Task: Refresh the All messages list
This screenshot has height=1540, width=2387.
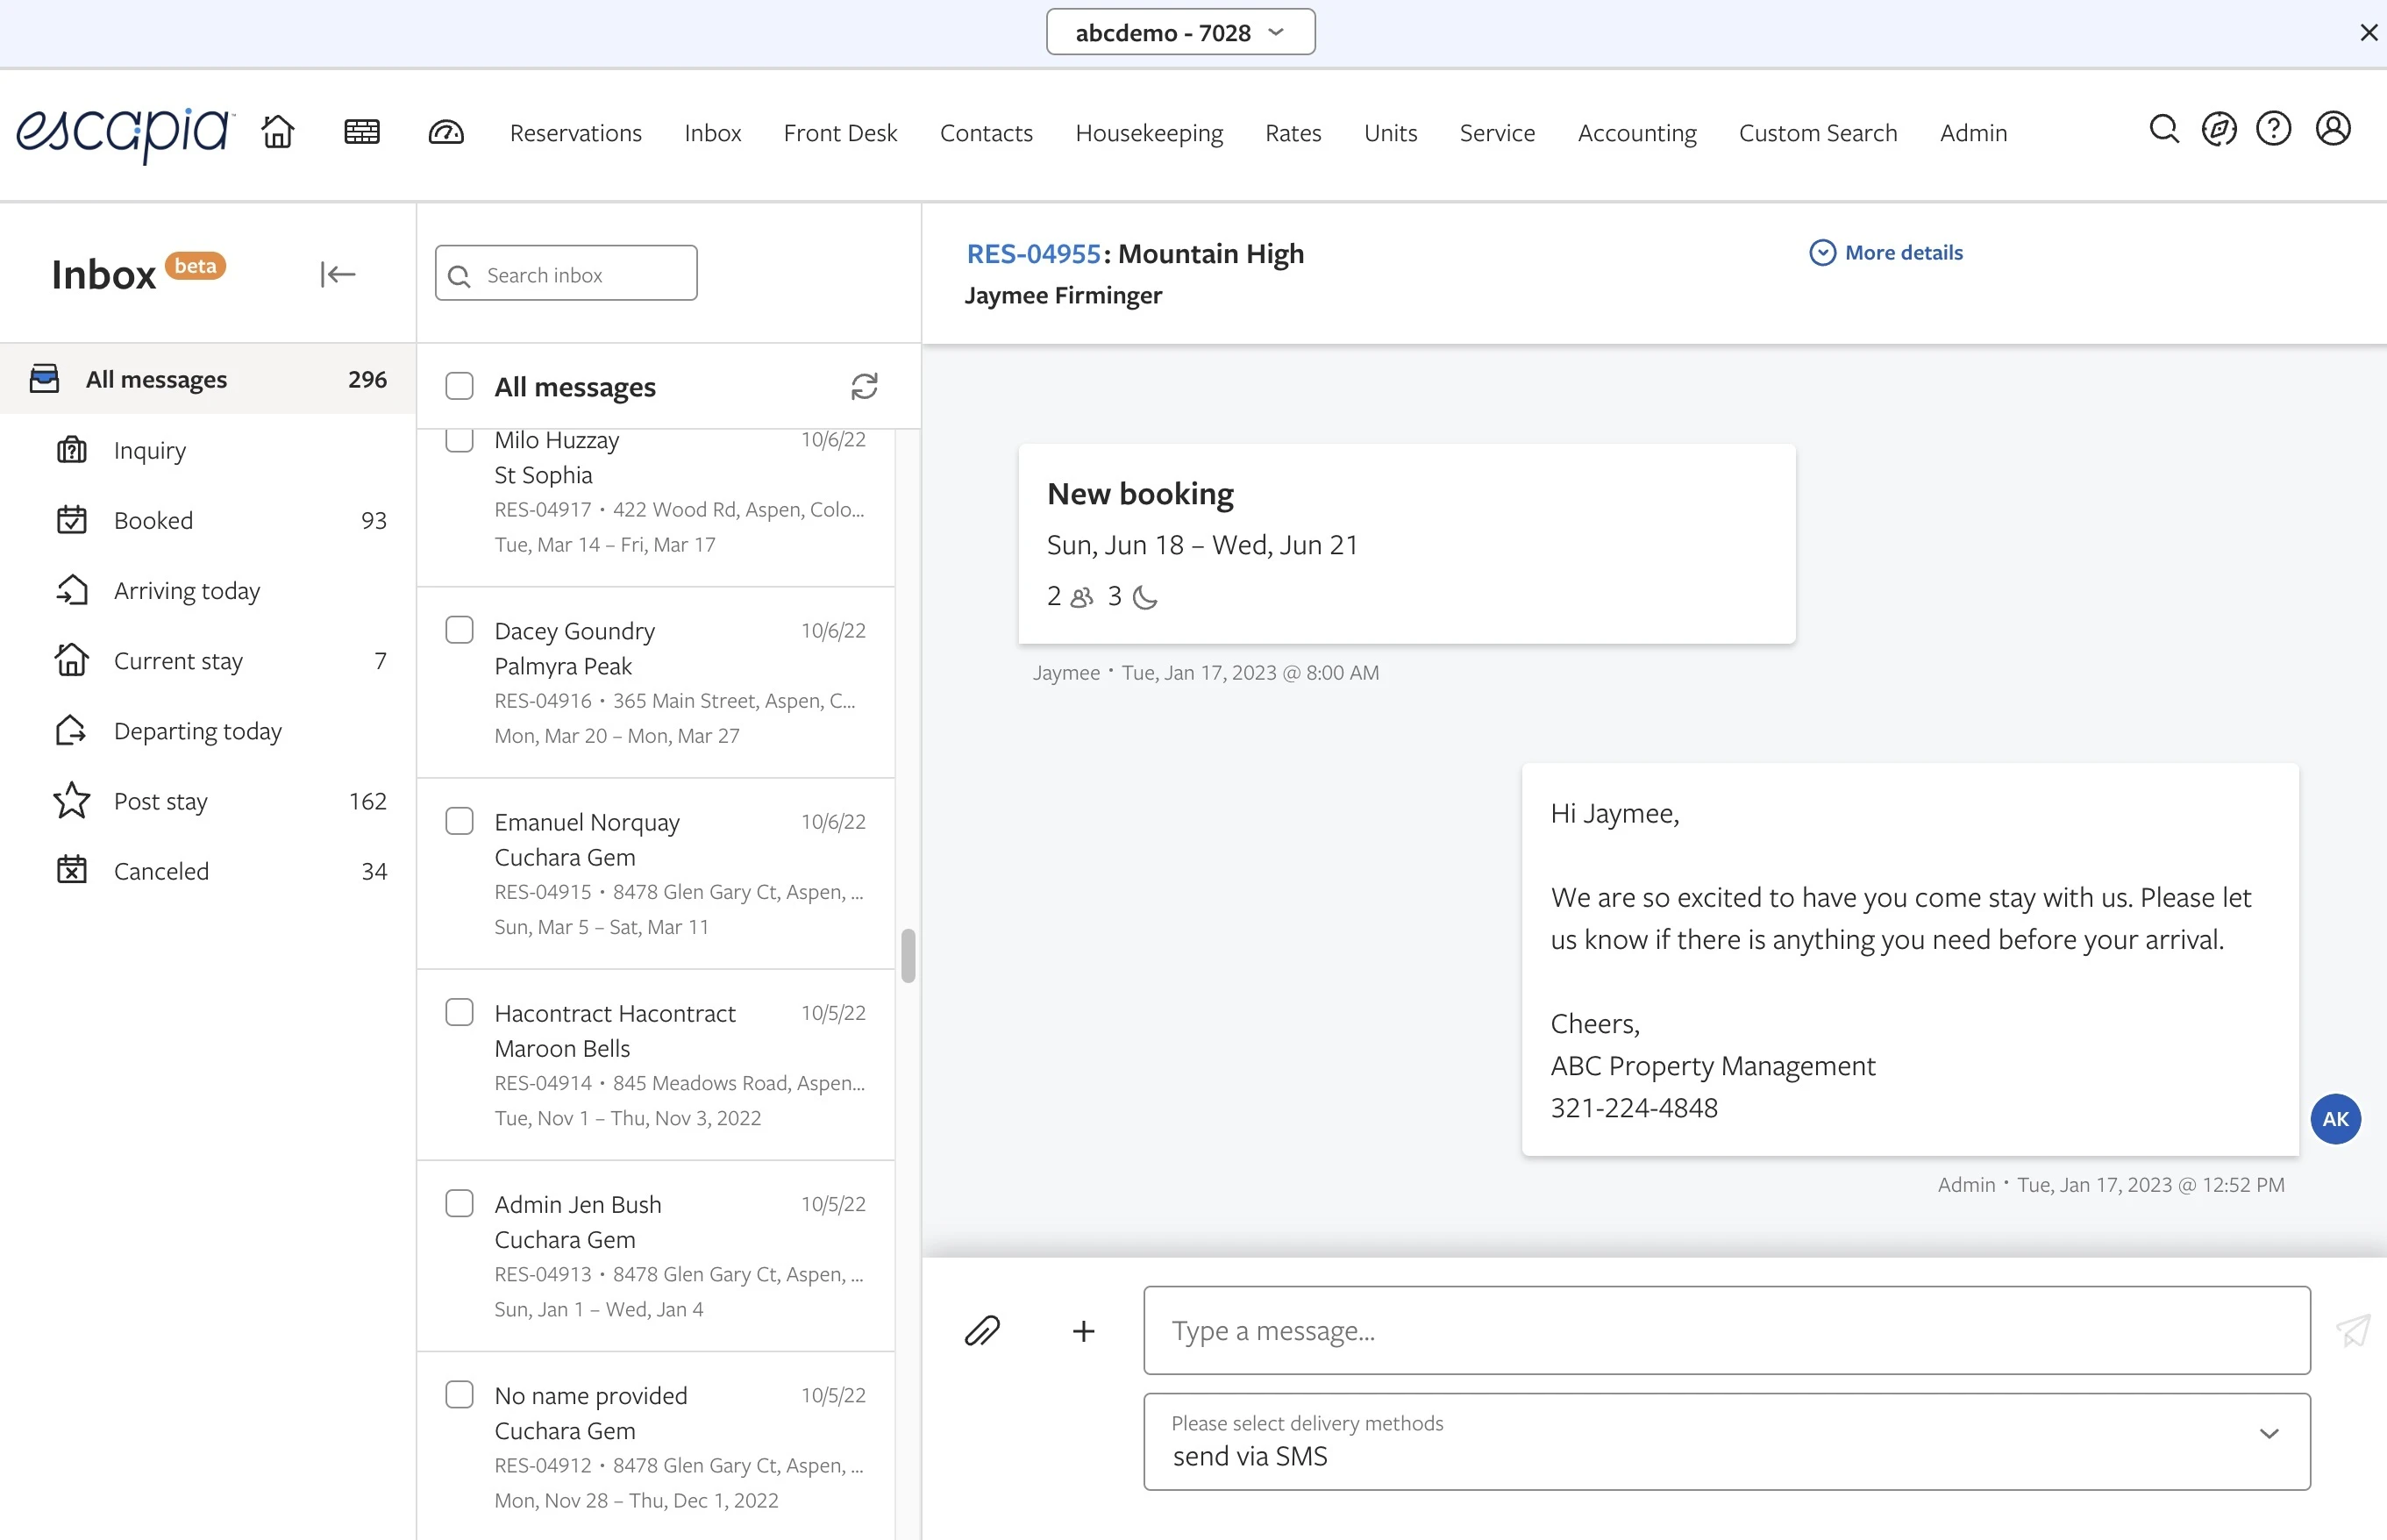Action: click(x=864, y=387)
